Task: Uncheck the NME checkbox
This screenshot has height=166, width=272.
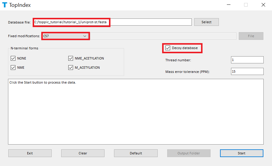Action: (13, 68)
